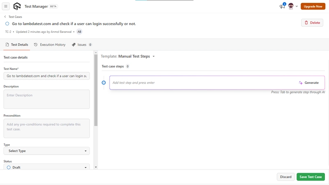The height and width of the screenshot is (185, 329).
Task: Click the left panel scrollbar thumb
Action: click(96, 90)
